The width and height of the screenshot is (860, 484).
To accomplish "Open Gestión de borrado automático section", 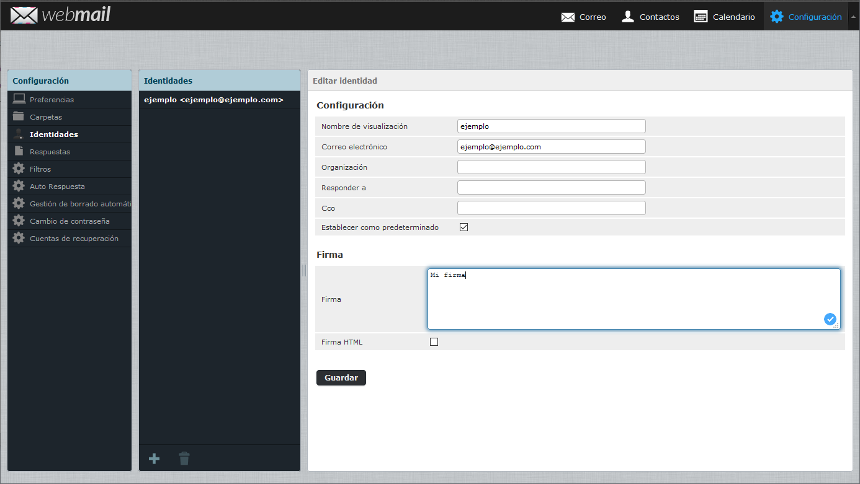I will (69, 204).
